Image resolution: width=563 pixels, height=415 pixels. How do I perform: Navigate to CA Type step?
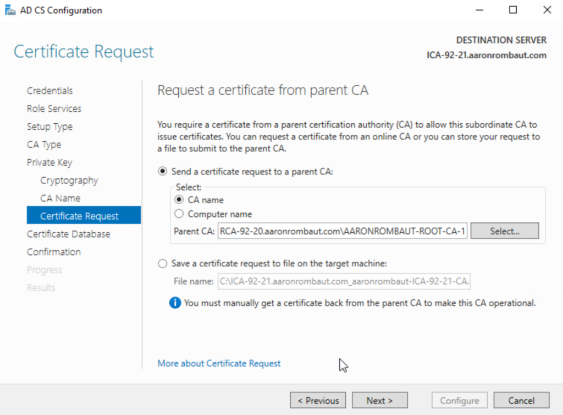pyautogui.click(x=44, y=145)
